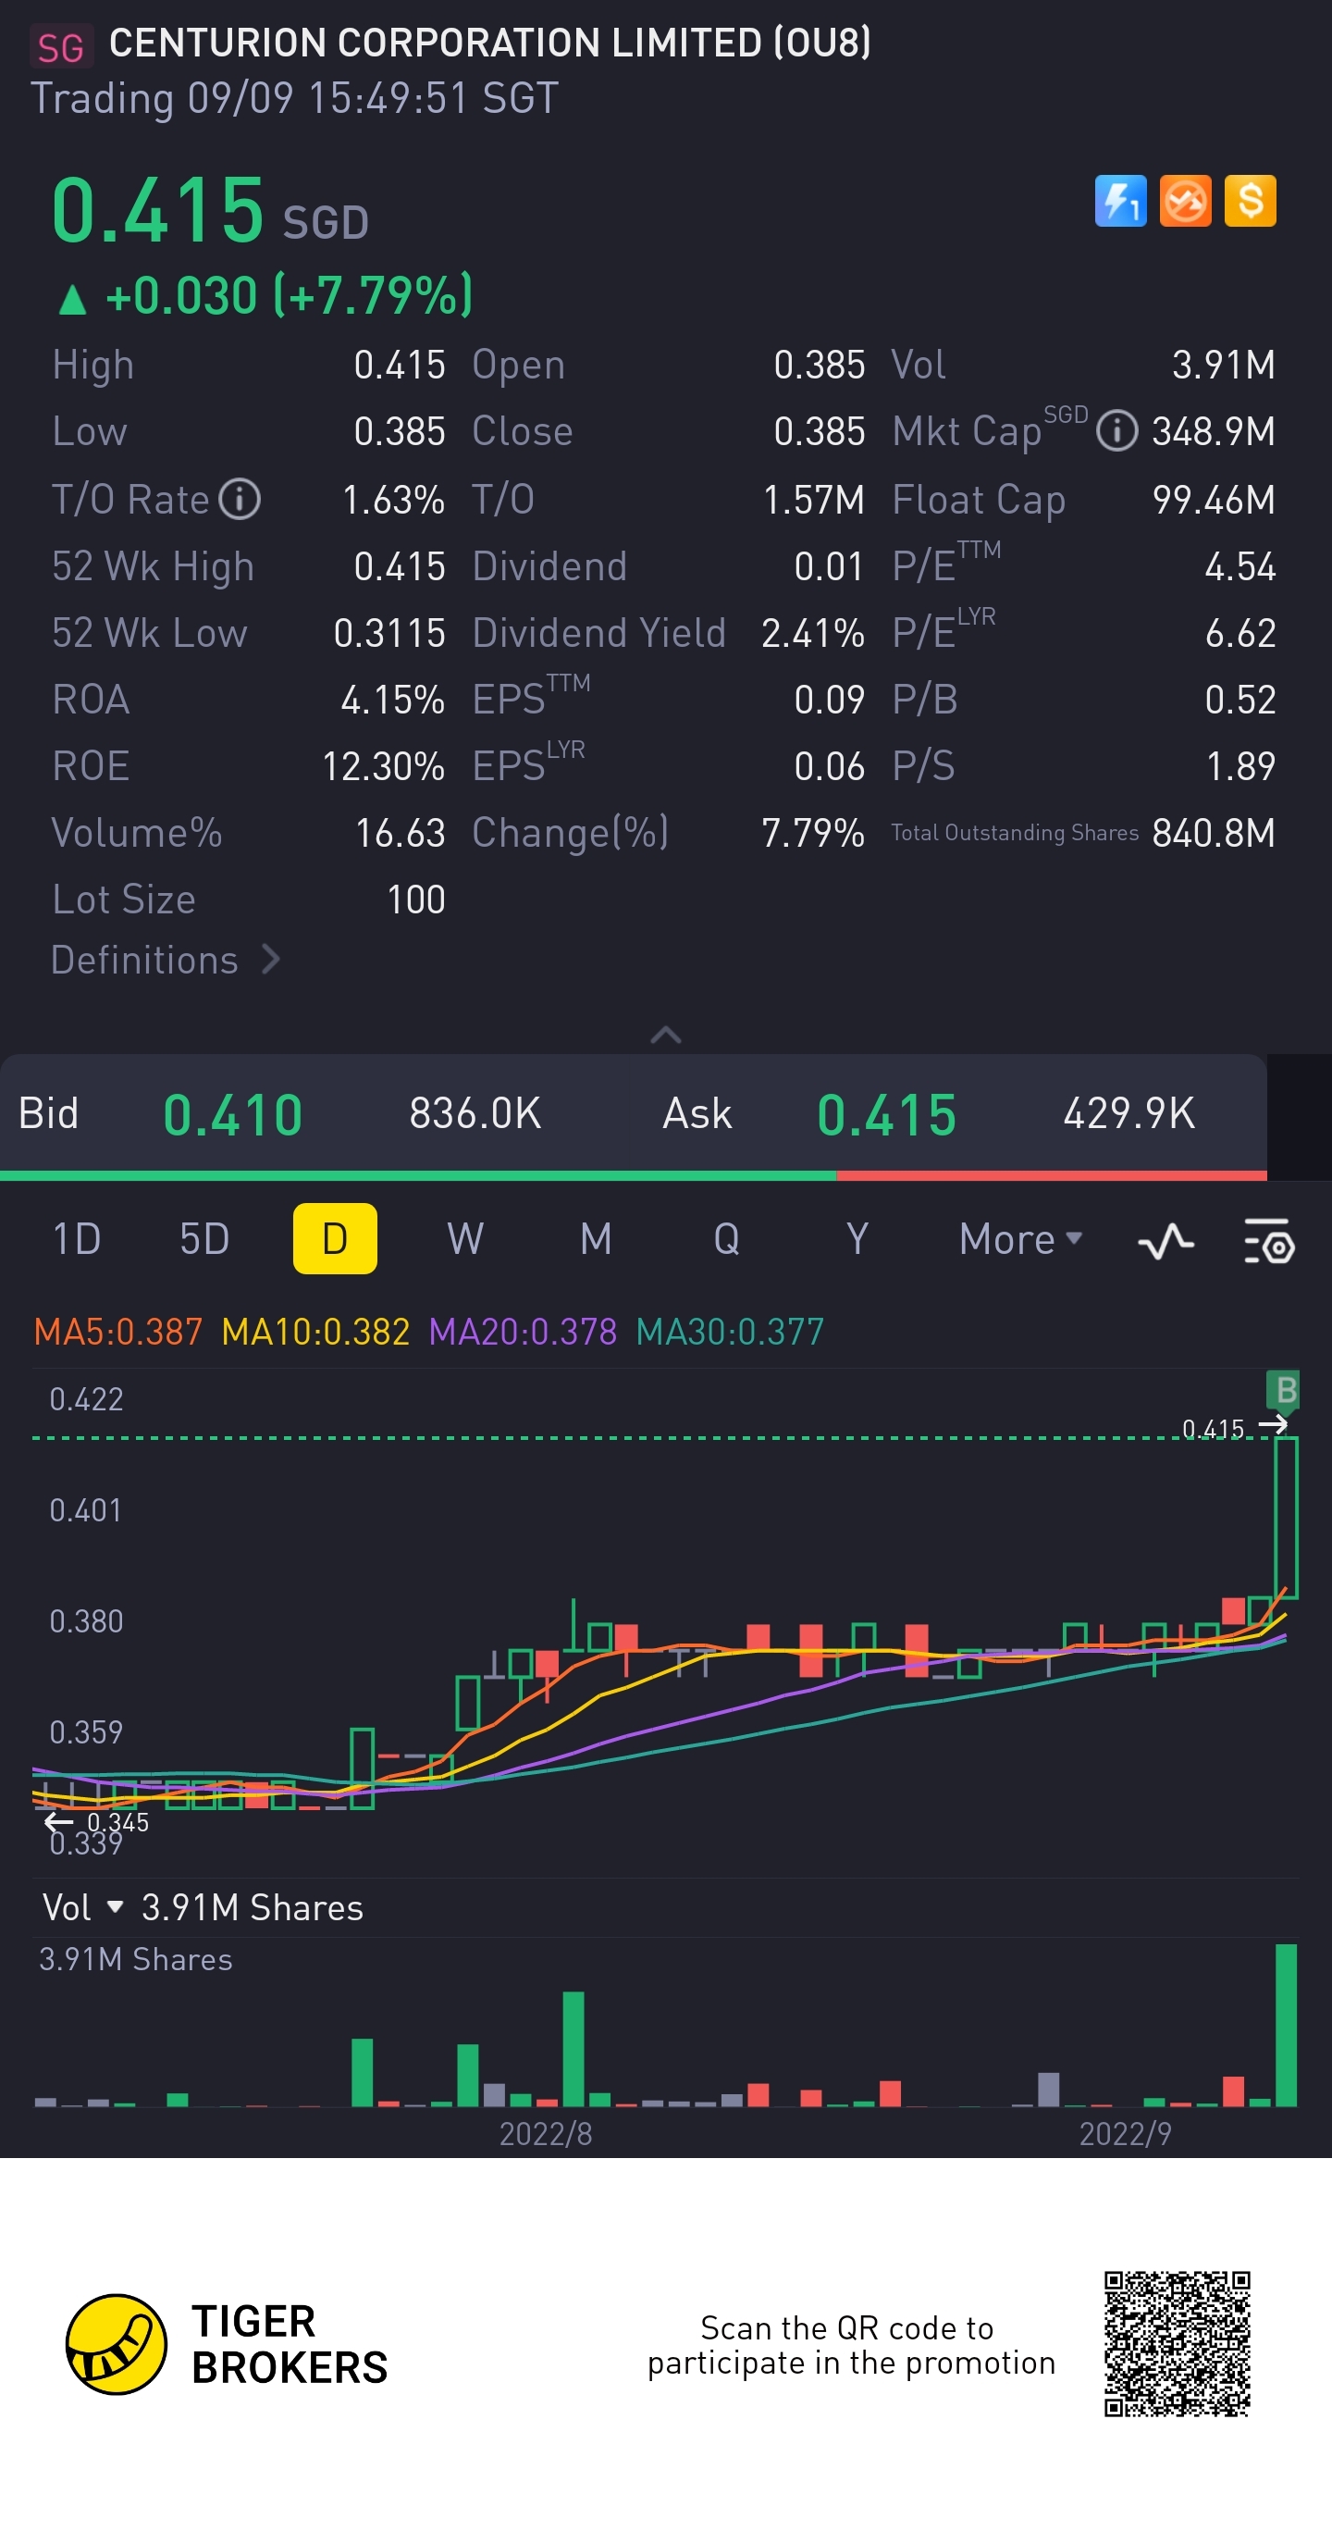1332x2531 pixels.
Task: Tap the MA20:0.378 indicator label
Action: click(523, 1333)
